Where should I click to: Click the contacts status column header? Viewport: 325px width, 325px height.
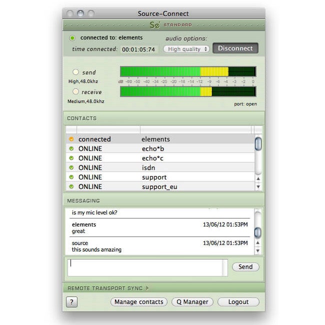(108, 129)
